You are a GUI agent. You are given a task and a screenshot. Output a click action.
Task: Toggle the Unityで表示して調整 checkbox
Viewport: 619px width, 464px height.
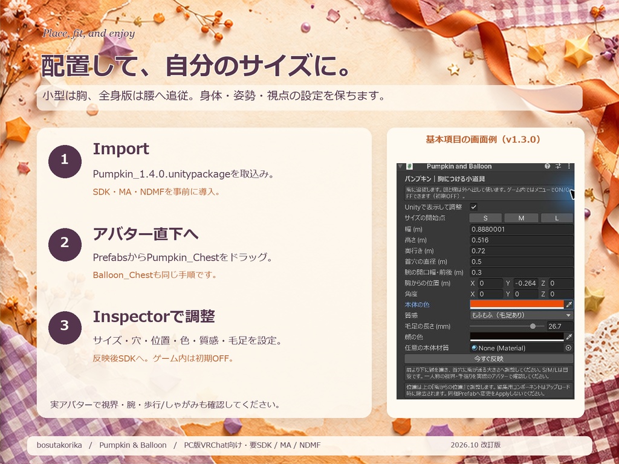pyautogui.click(x=474, y=207)
